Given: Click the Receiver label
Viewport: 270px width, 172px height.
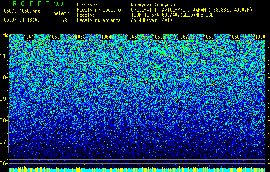Looking at the screenshot, I should point(87,15).
